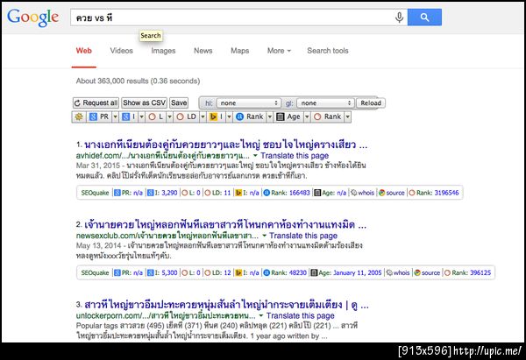Open Alexa Rank 48230 value
Screen dimensions: 526x360
pyautogui.click(x=297, y=273)
